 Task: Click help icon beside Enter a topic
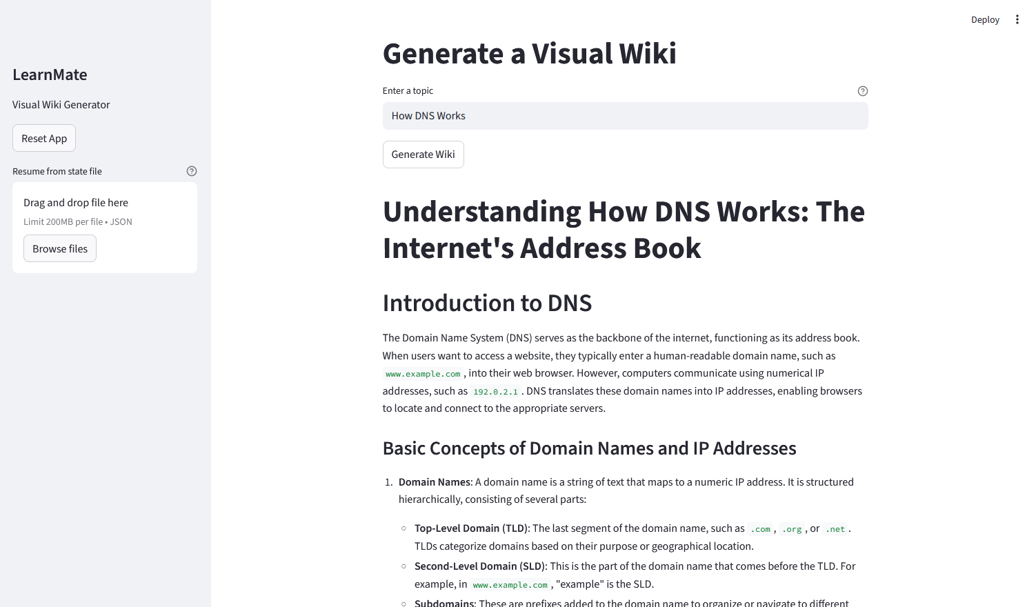[862, 91]
